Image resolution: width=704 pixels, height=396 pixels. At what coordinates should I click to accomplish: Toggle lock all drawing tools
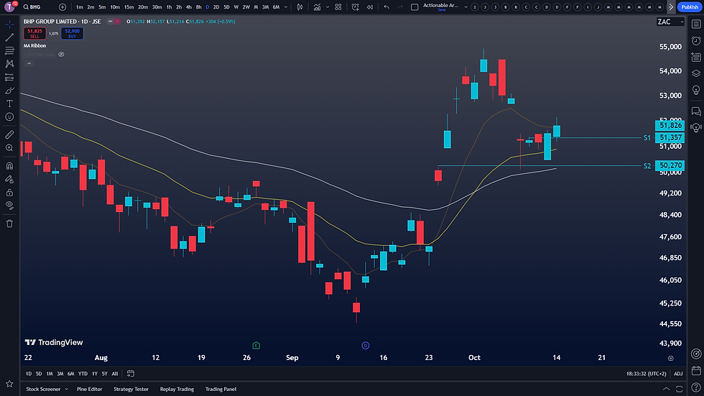[x=9, y=193]
